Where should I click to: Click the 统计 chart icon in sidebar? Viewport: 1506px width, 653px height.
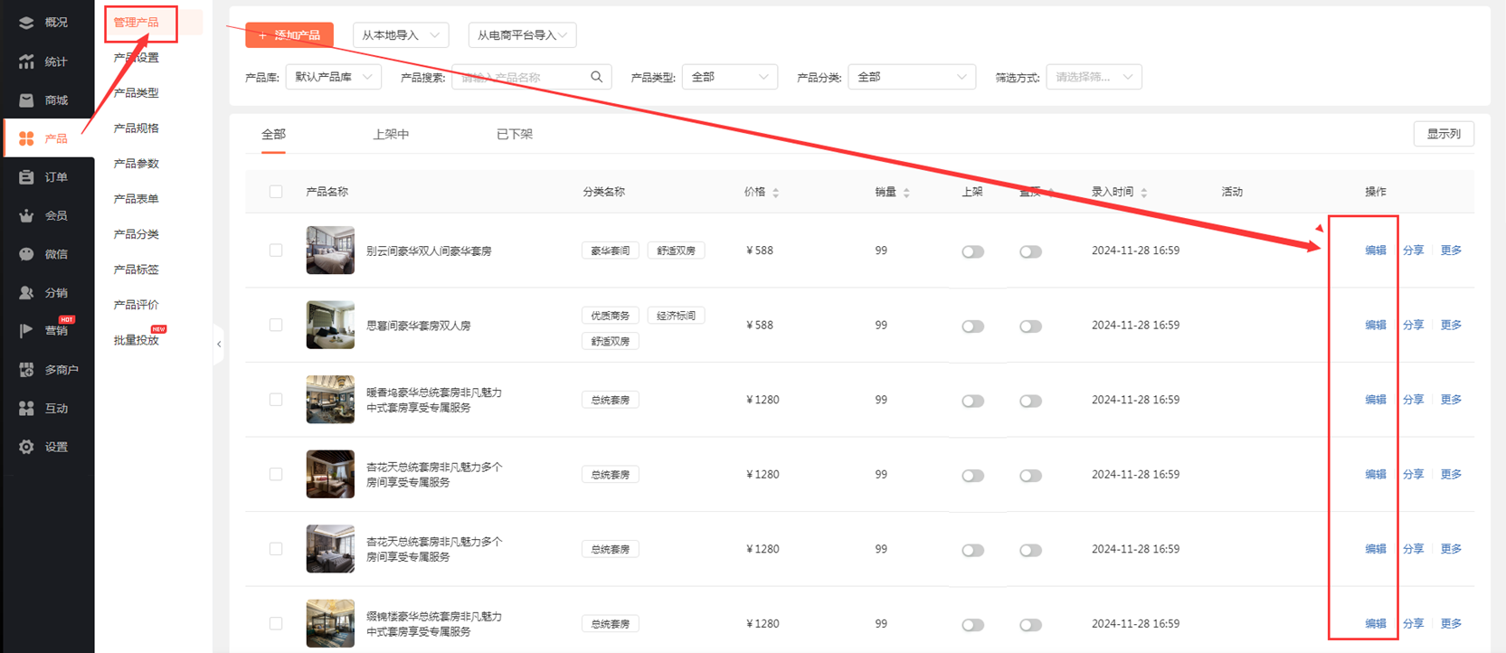point(26,62)
